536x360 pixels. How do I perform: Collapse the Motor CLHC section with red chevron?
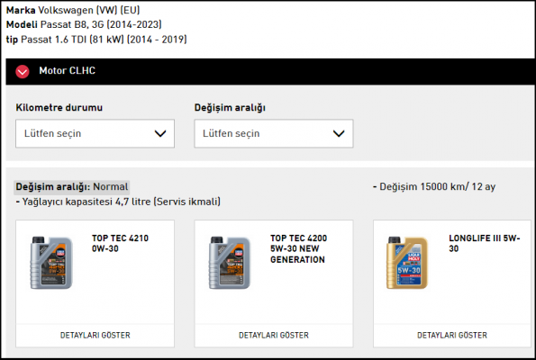(x=23, y=72)
